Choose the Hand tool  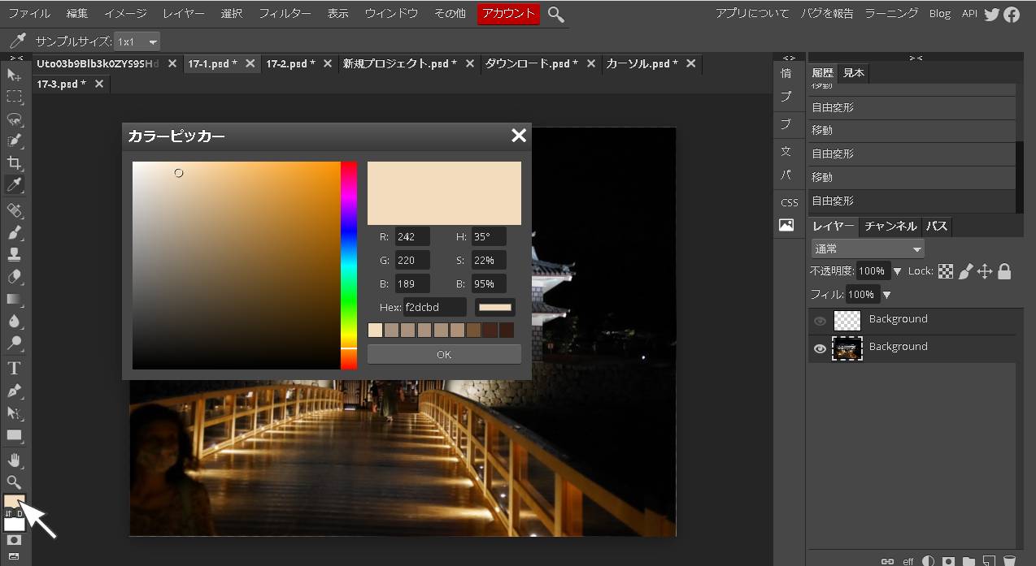pos(14,460)
